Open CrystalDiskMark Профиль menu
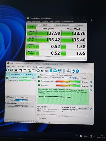The image size is (106, 141). tap(45, 21)
